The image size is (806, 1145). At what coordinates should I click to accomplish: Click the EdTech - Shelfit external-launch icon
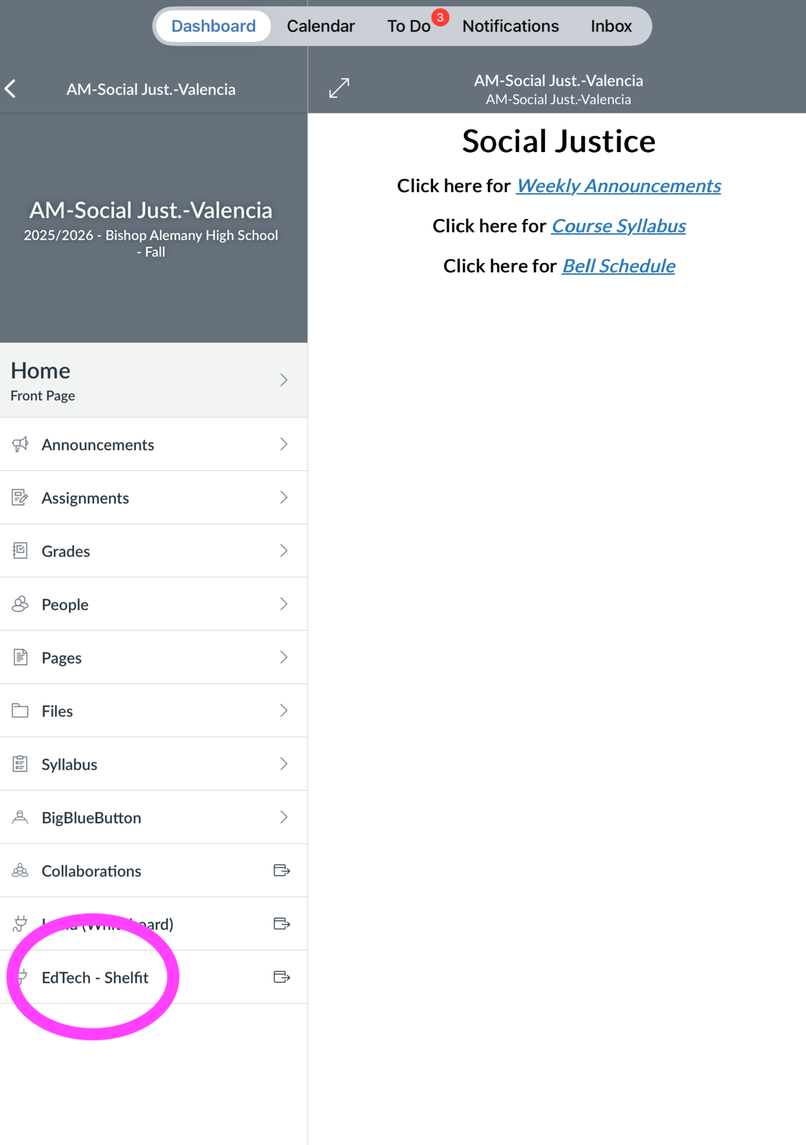click(281, 977)
